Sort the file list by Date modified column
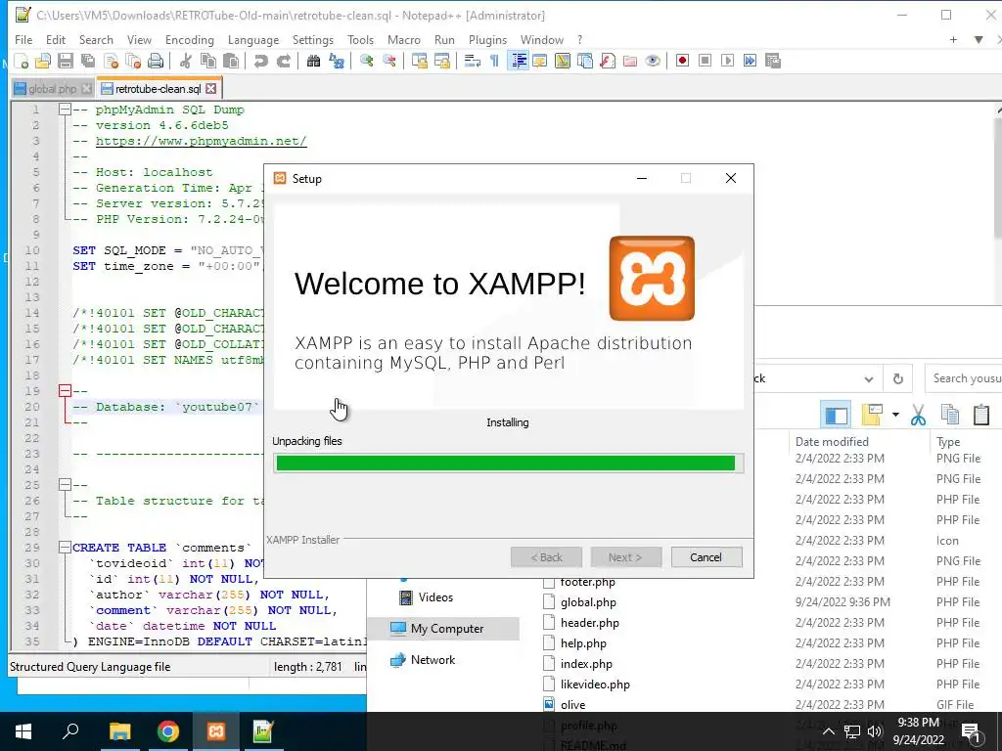Image resolution: width=1002 pixels, height=751 pixels. tap(832, 441)
